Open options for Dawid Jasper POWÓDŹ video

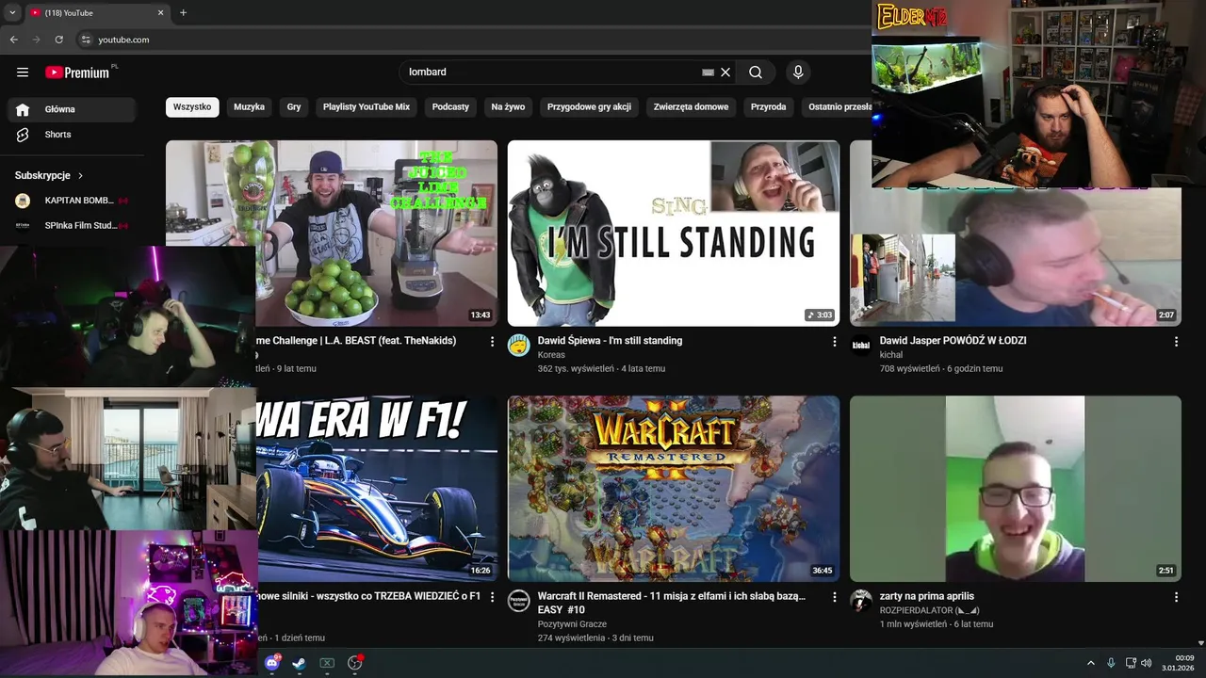pos(1176,342)
